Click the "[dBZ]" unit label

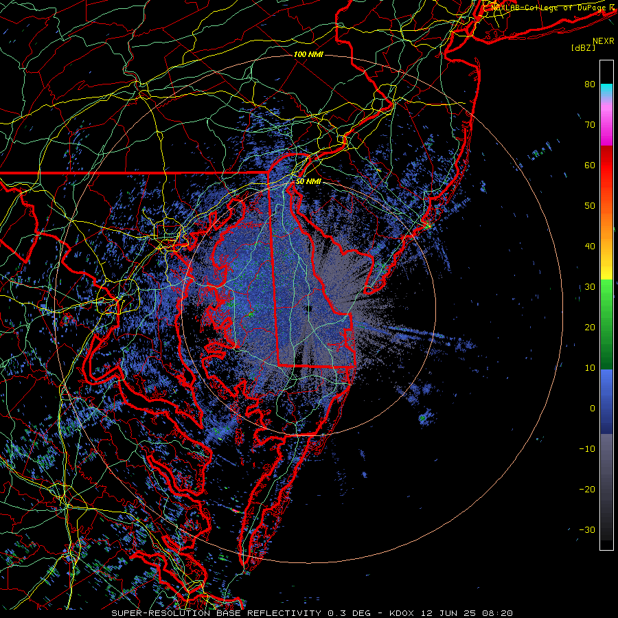583,47
